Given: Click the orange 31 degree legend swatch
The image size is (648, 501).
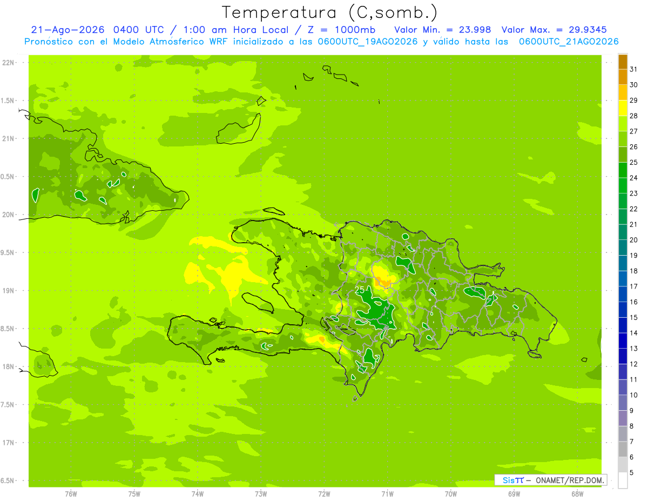Looking at the screenshot, I should (623, 62).
